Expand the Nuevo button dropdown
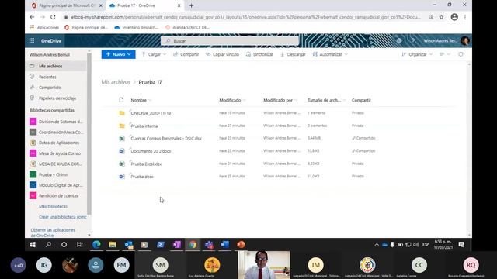 [129, 54]
